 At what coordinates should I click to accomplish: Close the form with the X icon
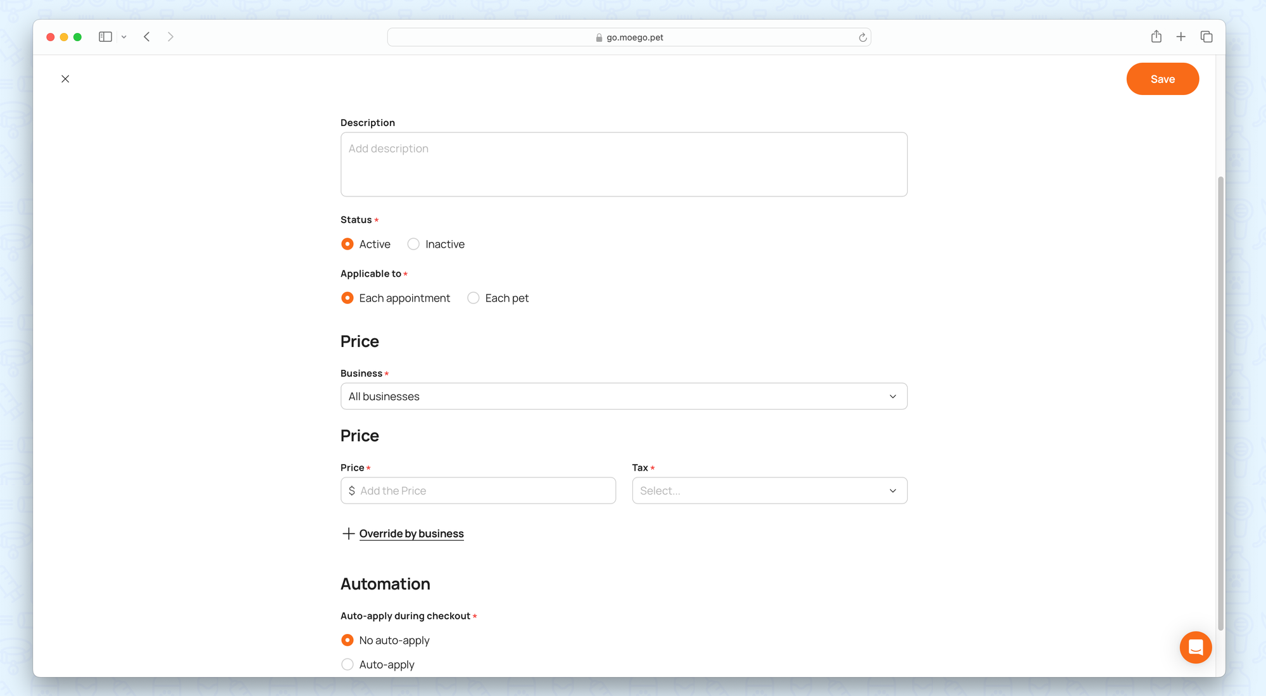tap(65, 79)
